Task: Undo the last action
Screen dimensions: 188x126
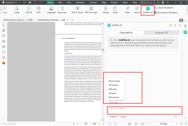Action: point(35,2)
